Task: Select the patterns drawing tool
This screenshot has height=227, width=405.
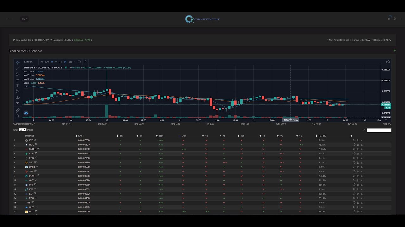Action: pyautogui.click(x=17, y=91)
